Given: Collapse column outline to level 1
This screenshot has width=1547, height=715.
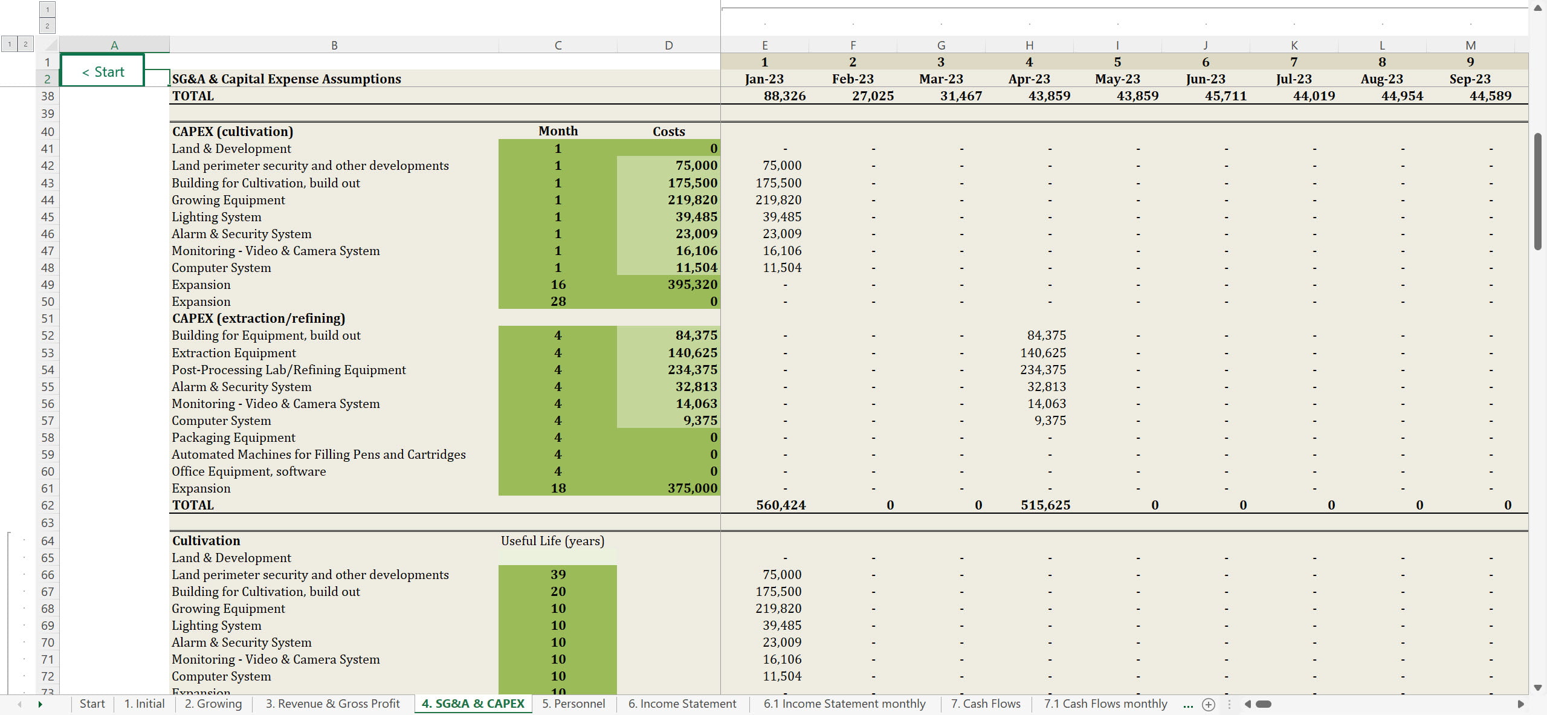Looking at the screenshot, I should tap(47, 9).
